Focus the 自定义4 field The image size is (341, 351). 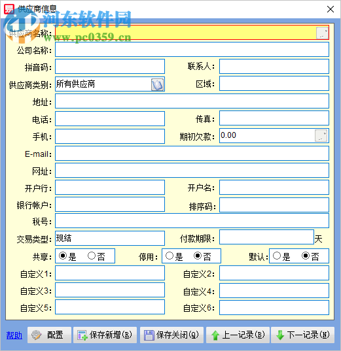click(274, 291)
